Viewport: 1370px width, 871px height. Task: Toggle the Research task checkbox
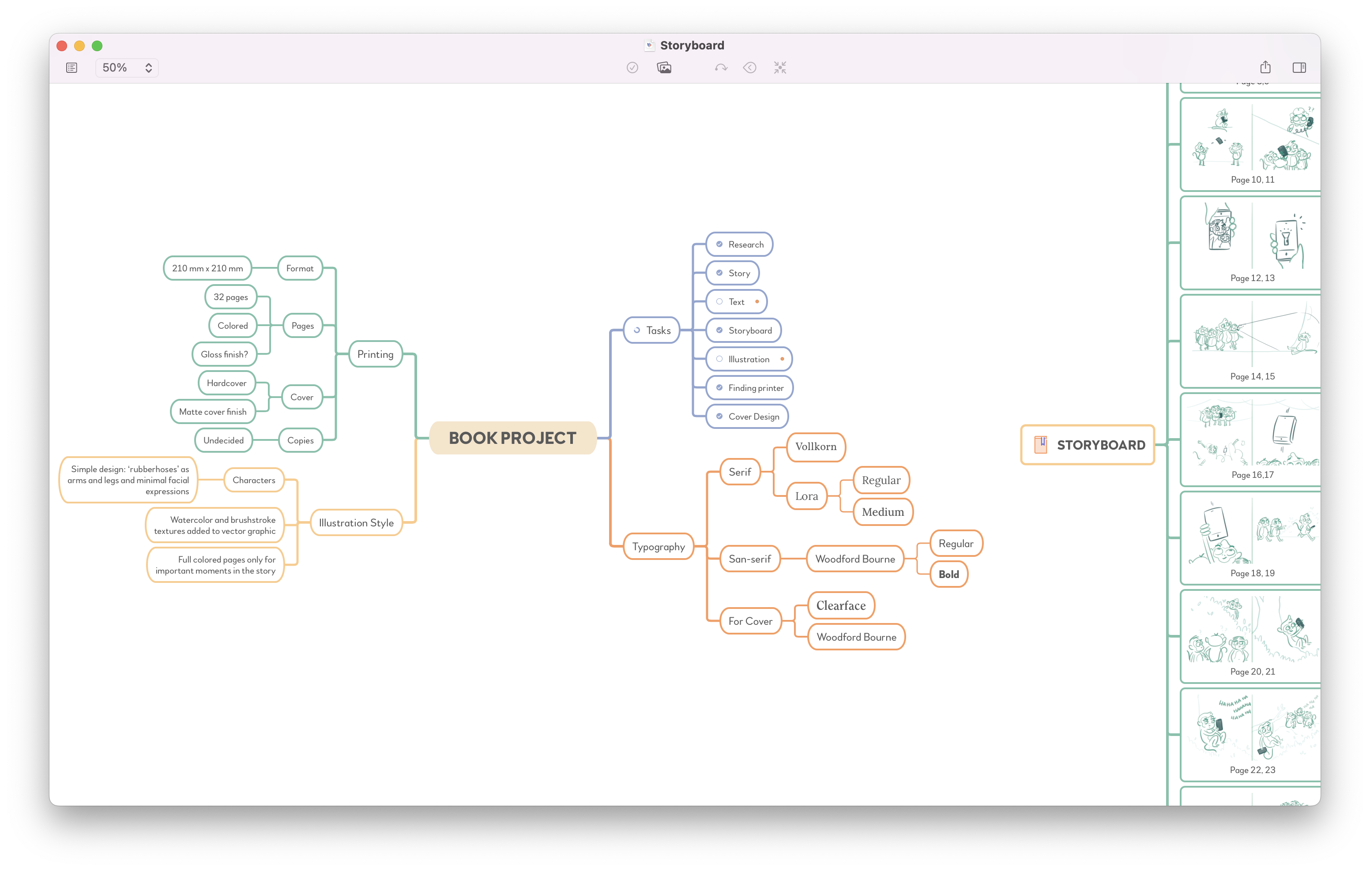[x=719, y=244]
